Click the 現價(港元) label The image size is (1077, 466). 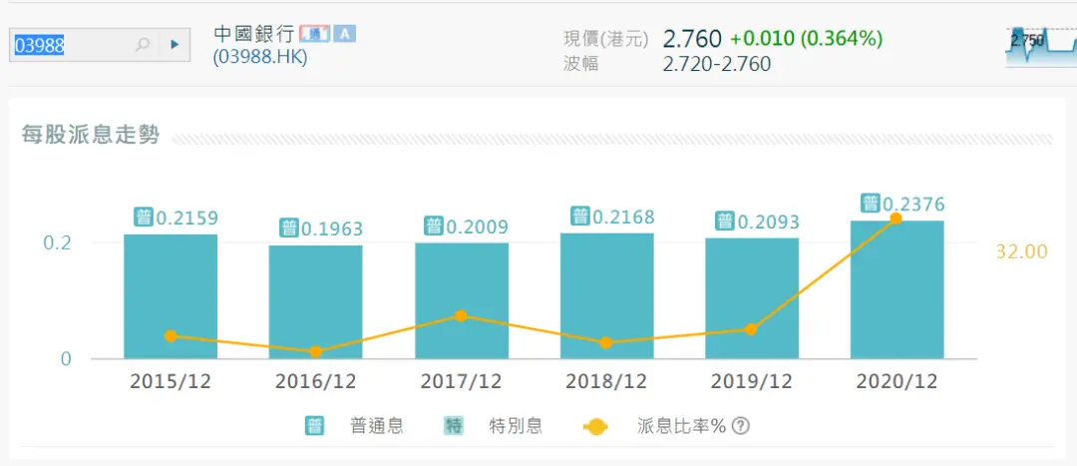click(x=606, y=39)
